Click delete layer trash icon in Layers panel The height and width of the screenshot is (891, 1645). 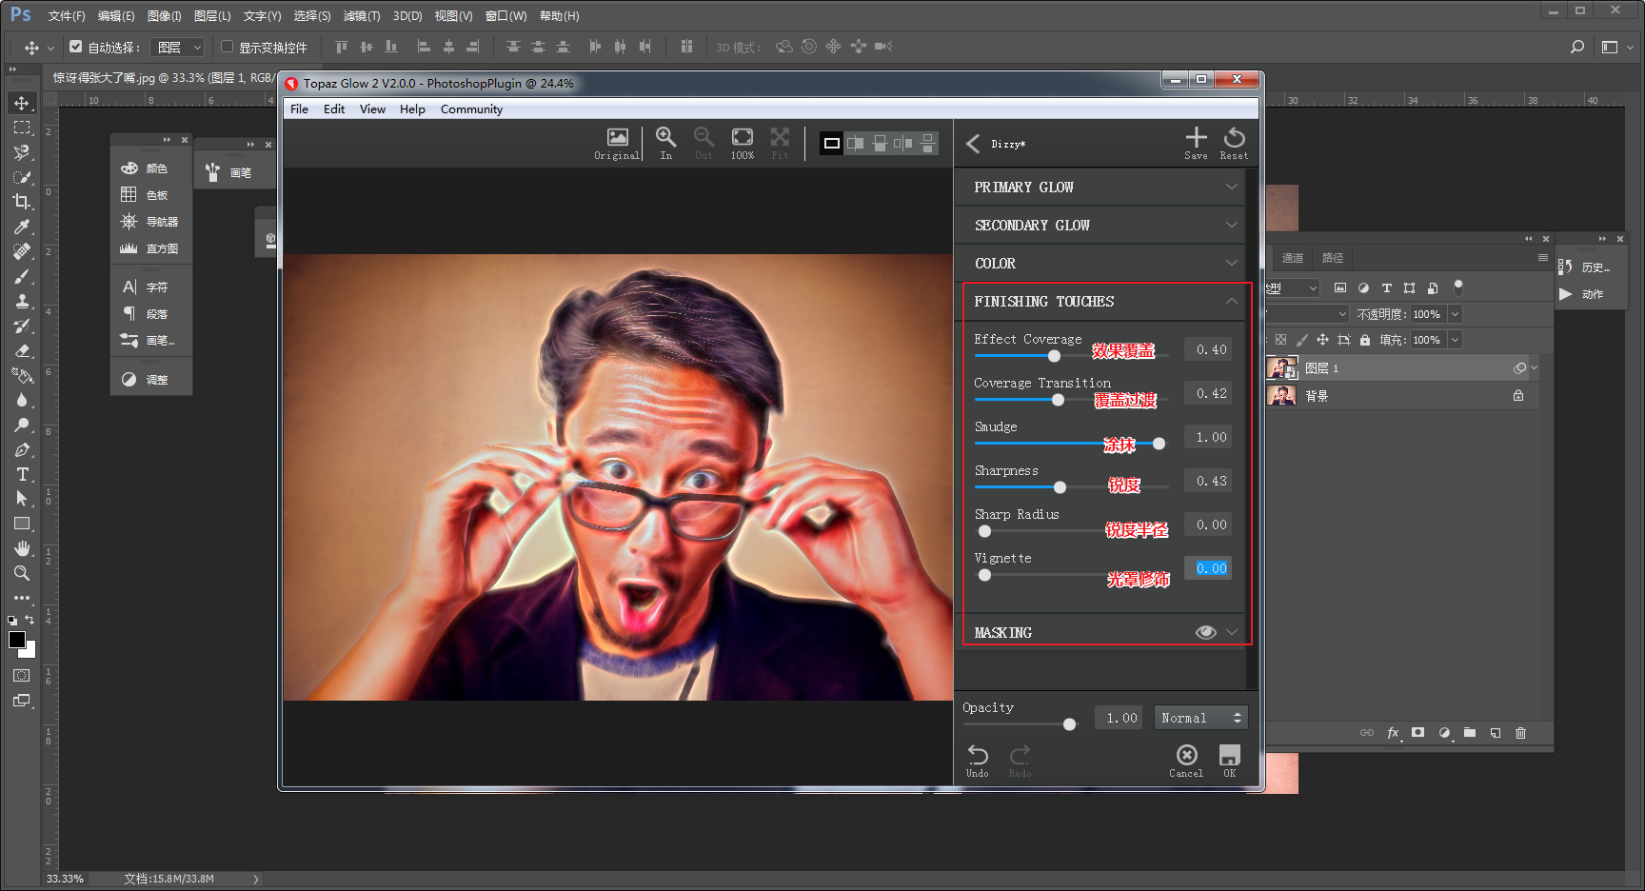click(x=1520, y=733)
